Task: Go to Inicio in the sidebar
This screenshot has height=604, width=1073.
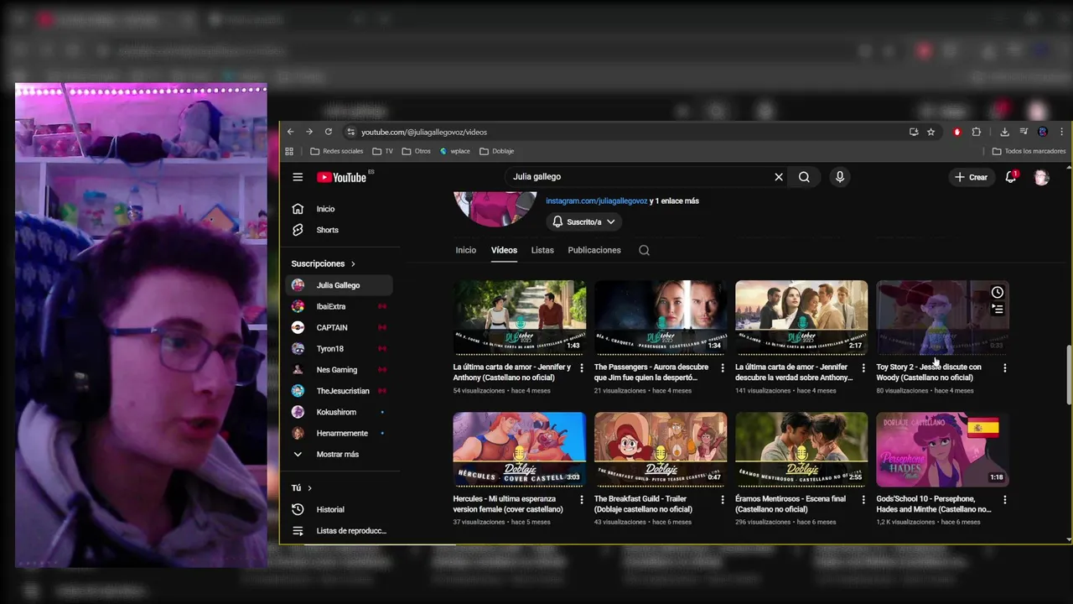Action: (x=339, y=209)
